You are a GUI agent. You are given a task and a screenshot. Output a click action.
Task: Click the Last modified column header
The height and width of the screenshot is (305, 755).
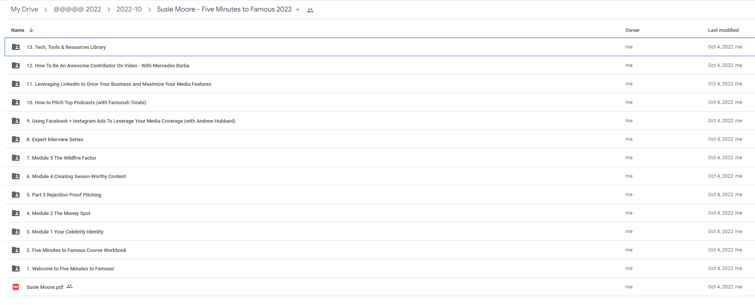[x=723, y=30]
